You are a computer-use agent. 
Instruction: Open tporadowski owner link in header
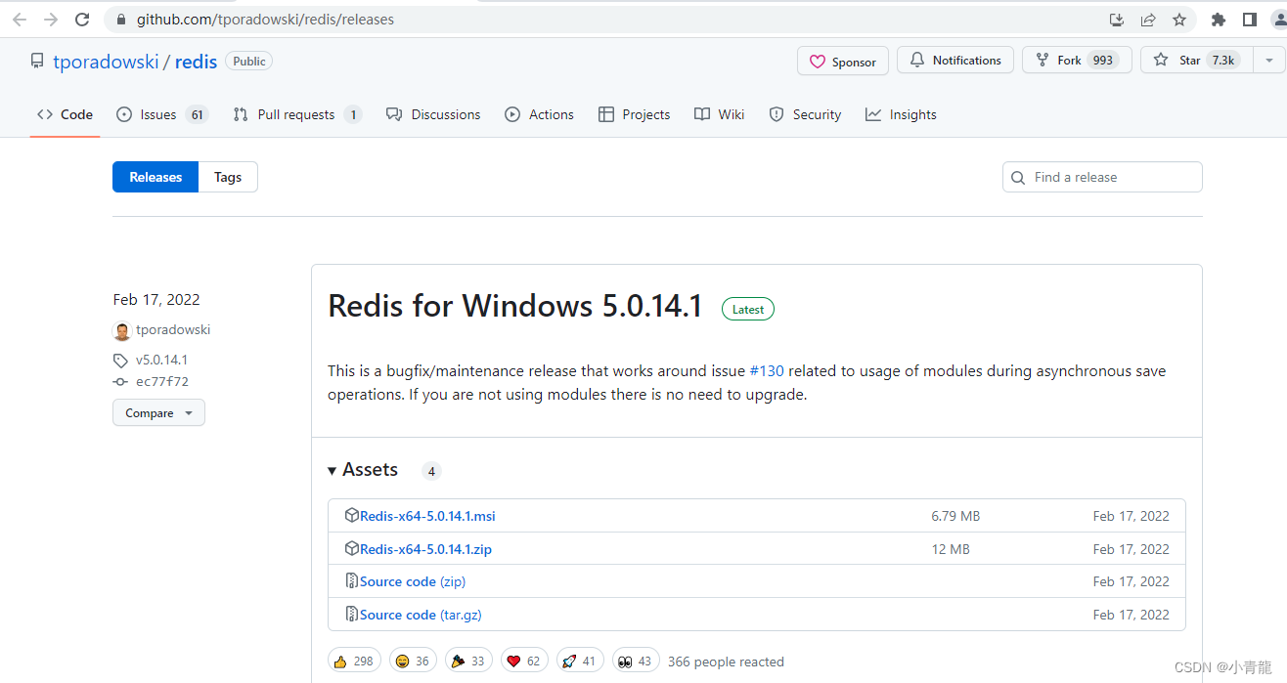pos(106,62)
